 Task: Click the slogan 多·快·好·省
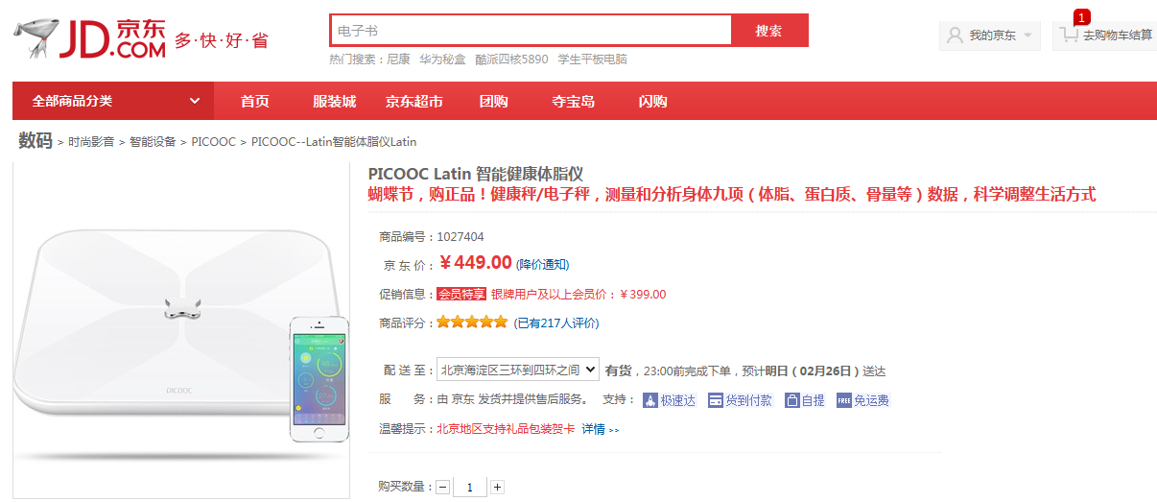[x=221, y=41]
